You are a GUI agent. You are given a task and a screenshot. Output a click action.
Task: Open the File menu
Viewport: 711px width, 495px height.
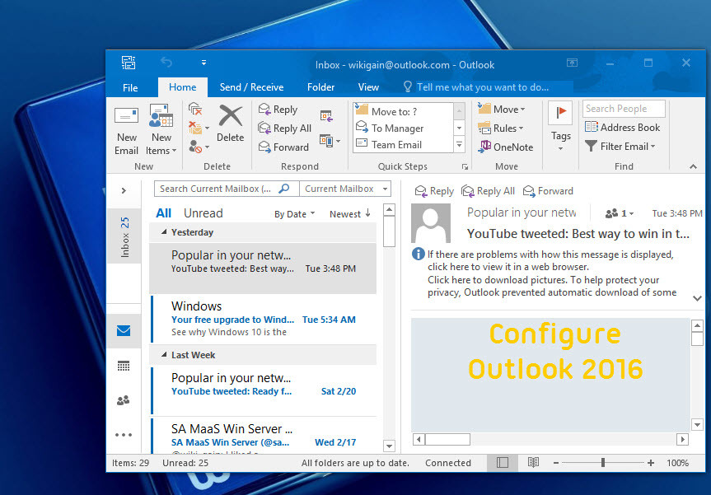click(x=129, y=86)
